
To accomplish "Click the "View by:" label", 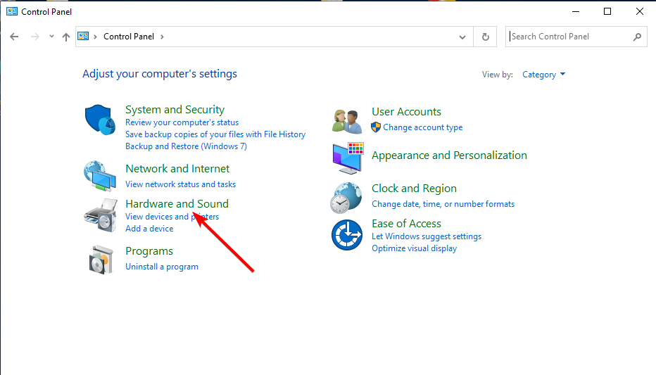I will point(497,75).
